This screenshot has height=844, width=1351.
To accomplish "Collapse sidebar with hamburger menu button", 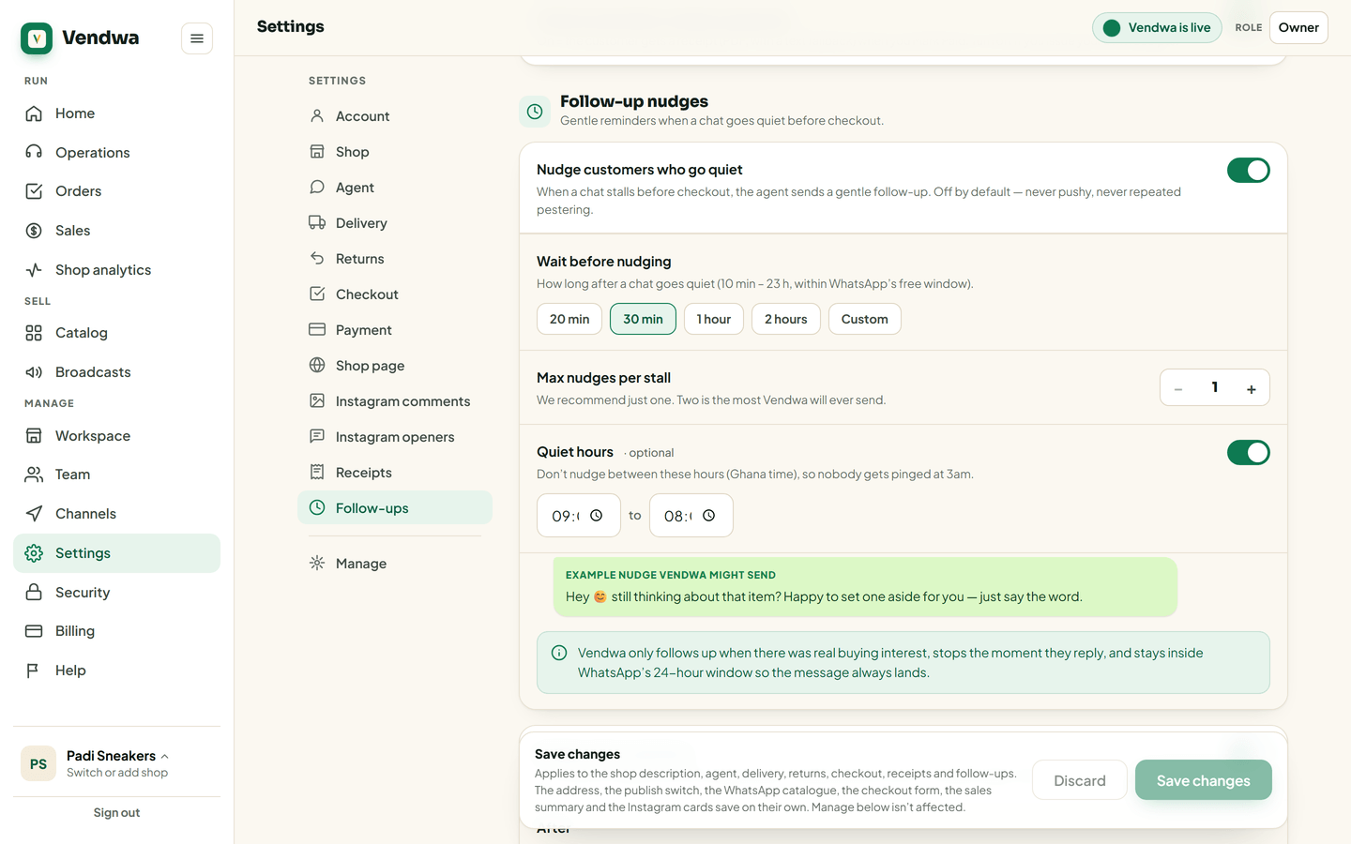I will (197, 38).
